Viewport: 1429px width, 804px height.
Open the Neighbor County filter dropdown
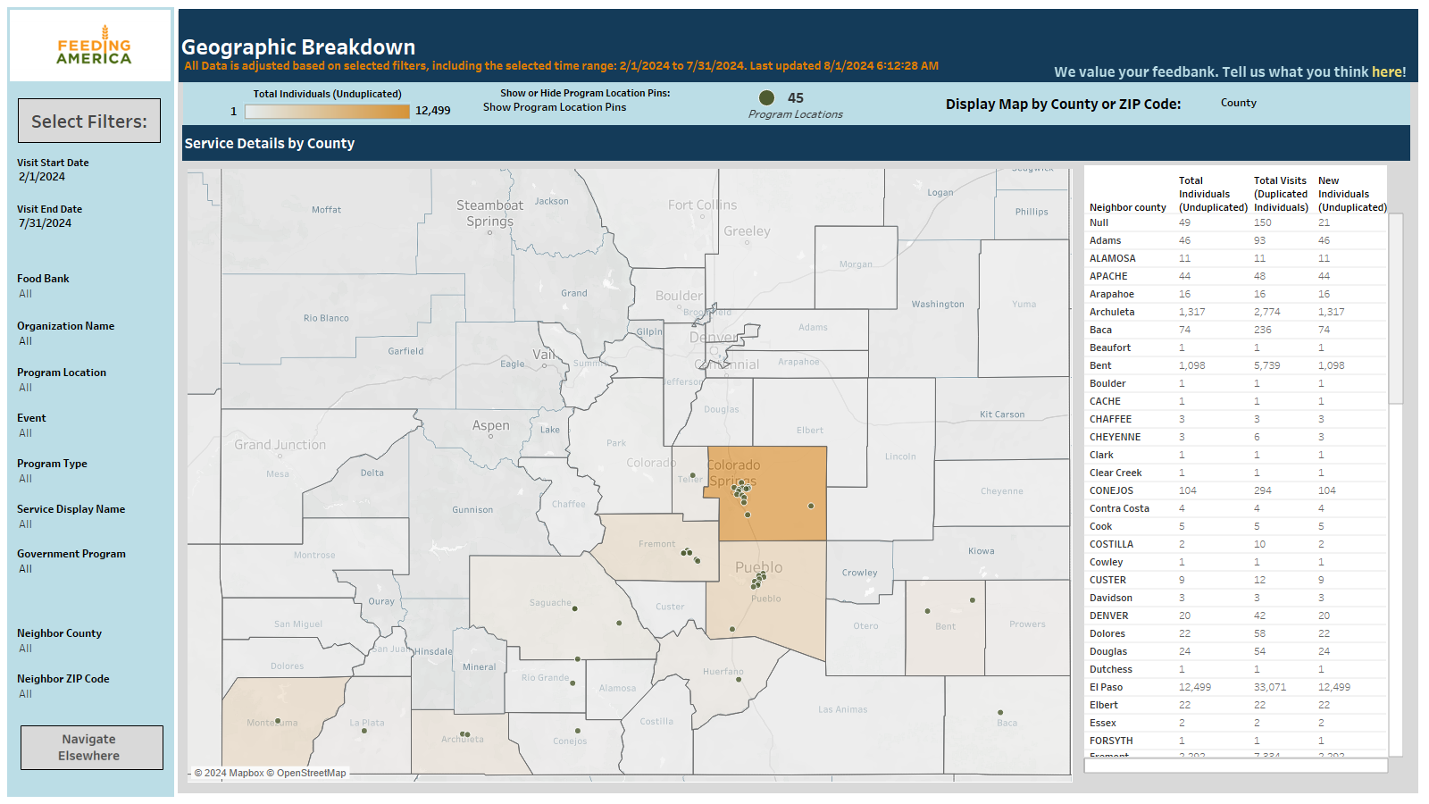tap(89, 649)
